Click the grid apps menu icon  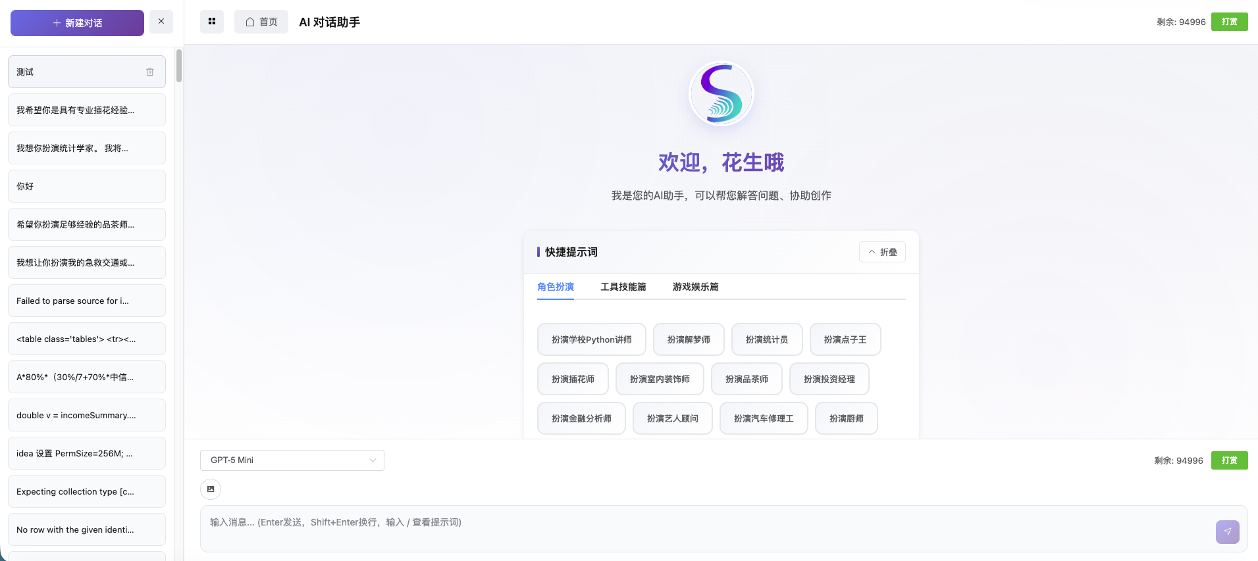point(211,22)
